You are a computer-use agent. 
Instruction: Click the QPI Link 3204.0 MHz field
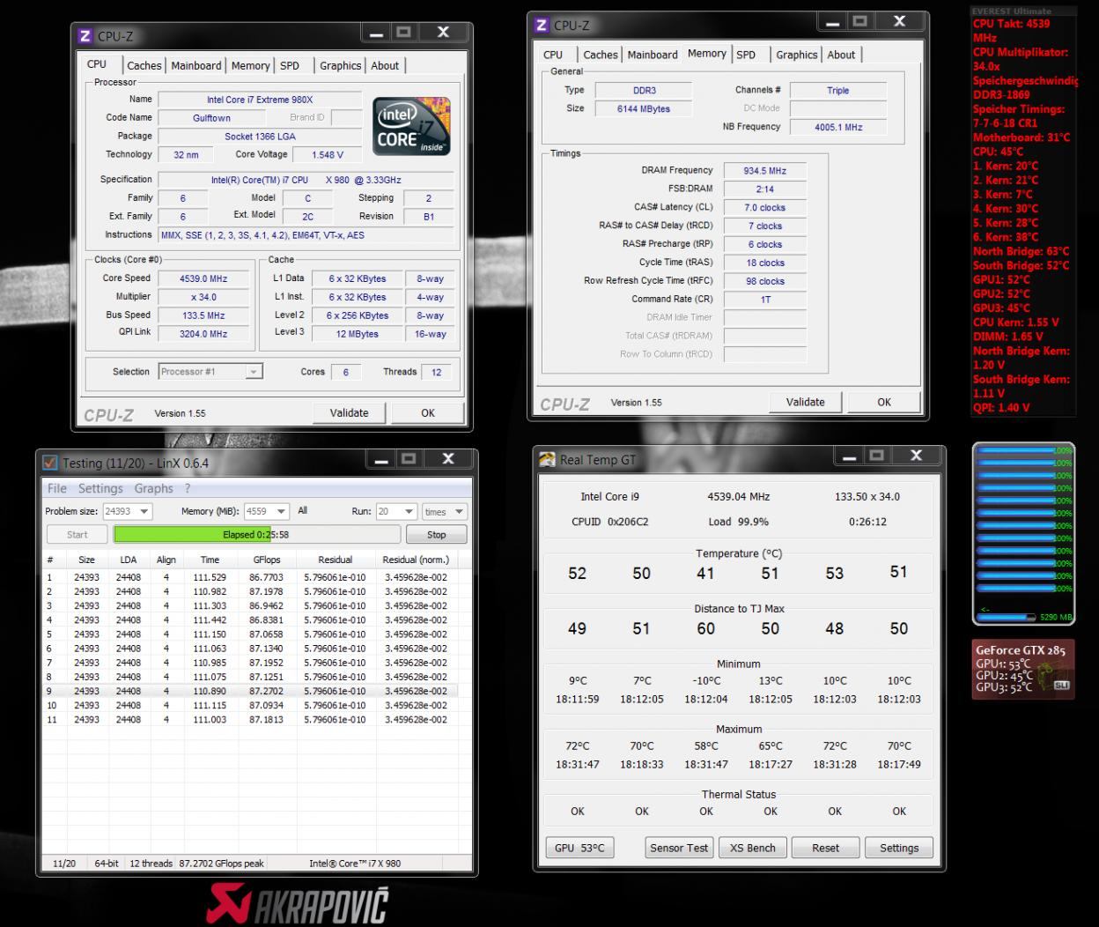coord(203,334)
